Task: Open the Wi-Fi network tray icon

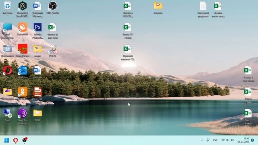Action: (223, 140)
